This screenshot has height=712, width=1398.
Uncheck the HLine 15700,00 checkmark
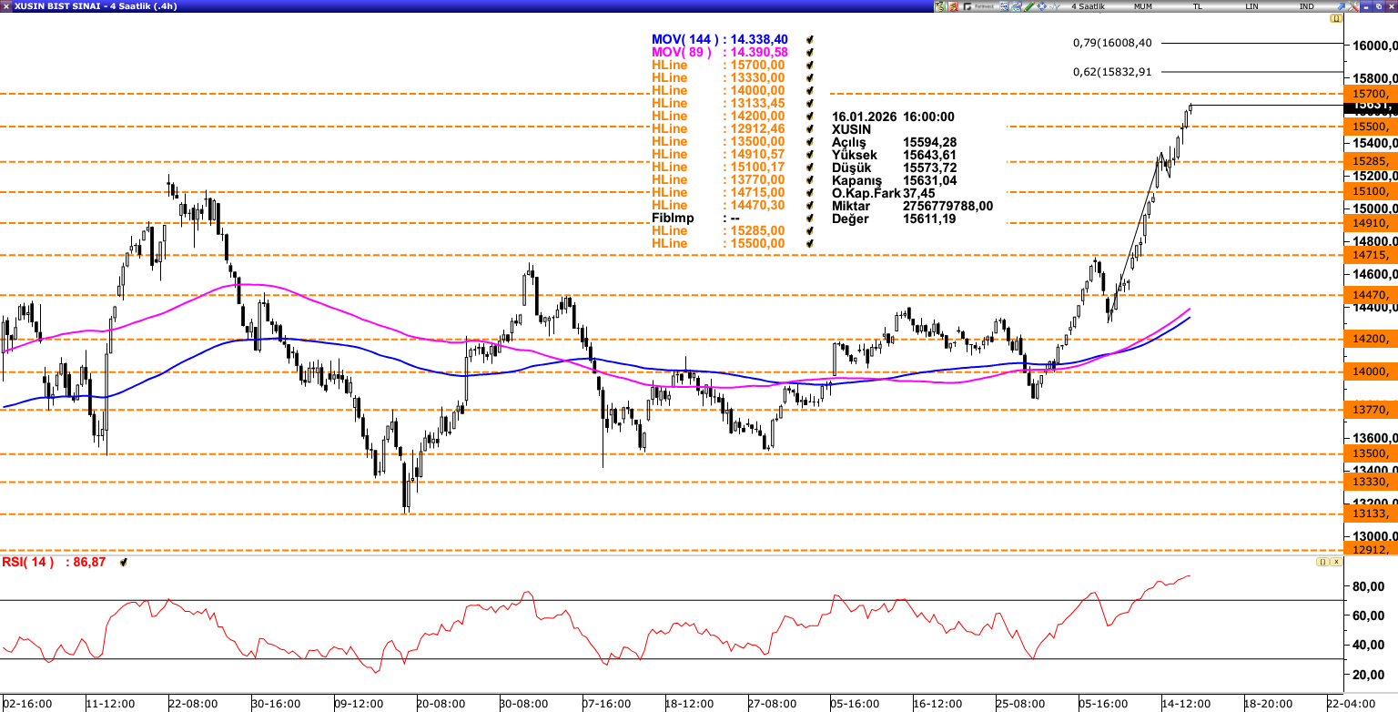click(x=808, y=66)
